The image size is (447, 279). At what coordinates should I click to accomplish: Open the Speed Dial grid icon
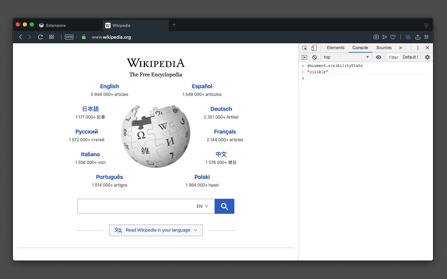coord(51,37)
